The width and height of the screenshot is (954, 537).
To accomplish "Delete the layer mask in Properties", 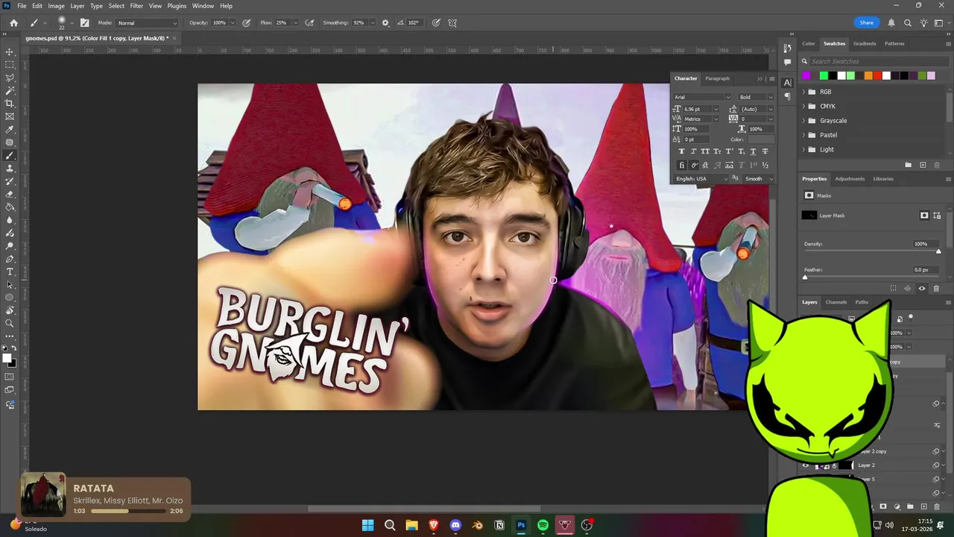I will [937, 289].
